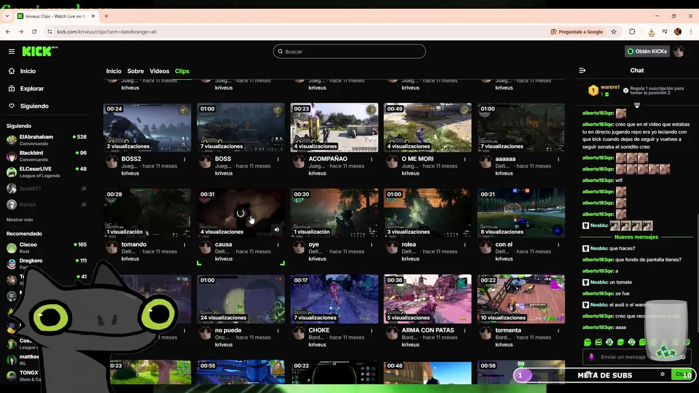Click the Obtén KICKs button
The width and height of the screenshot is (699, 393).
pos(647,51)
